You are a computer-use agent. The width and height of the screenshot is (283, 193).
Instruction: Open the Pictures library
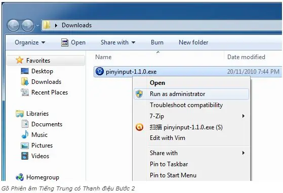[42, 146]
